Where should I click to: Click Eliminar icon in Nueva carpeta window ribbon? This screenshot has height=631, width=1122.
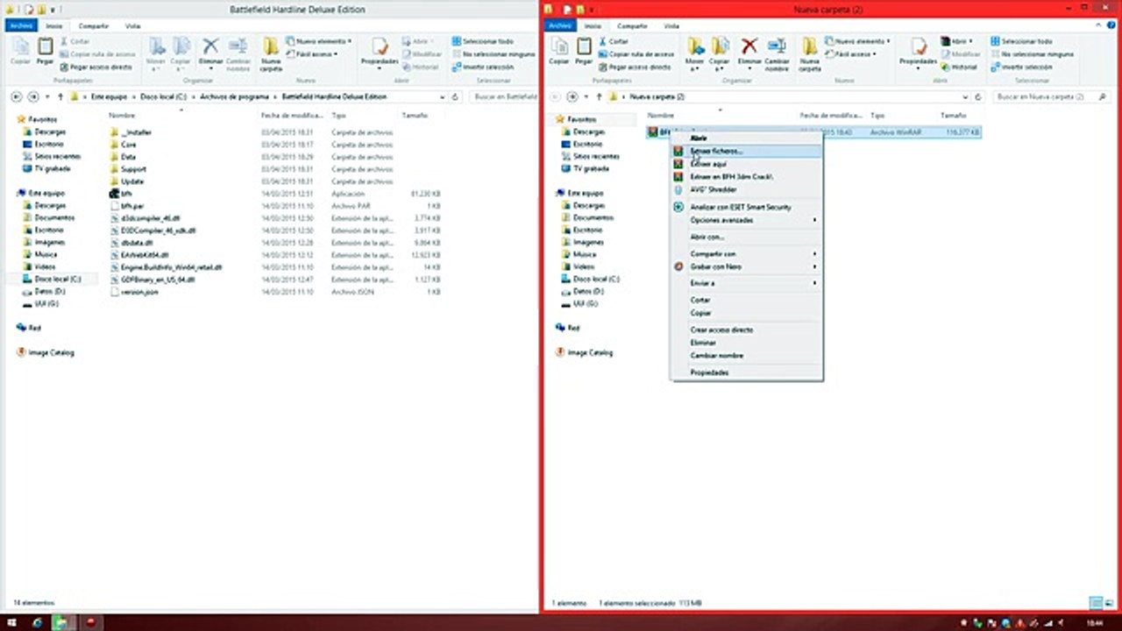[749, 53]
